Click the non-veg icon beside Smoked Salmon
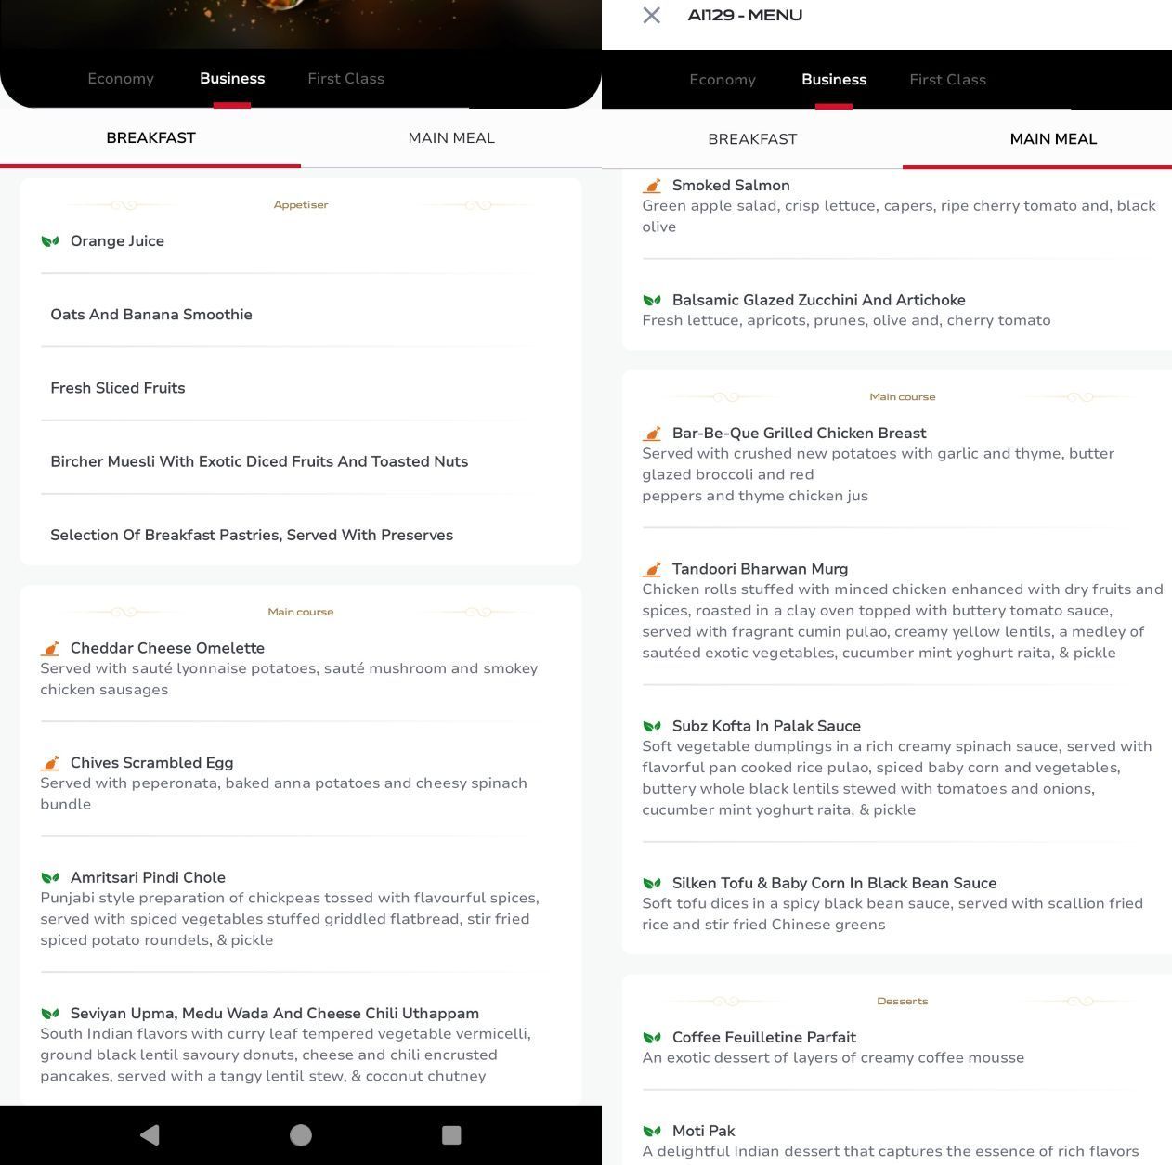The width and height of the screenshot is (1172, 1165). coord(652,186)
